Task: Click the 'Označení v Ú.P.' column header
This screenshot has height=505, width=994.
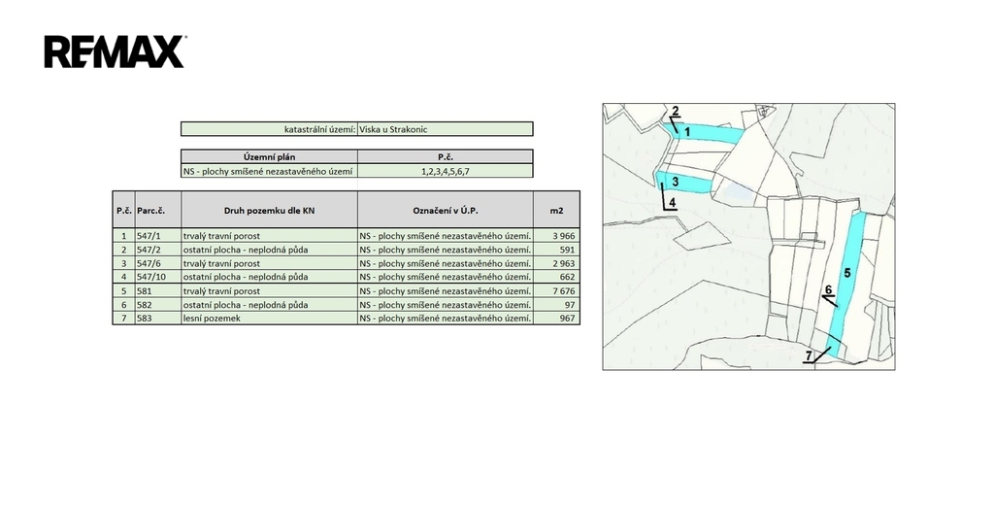Action: 445,210
